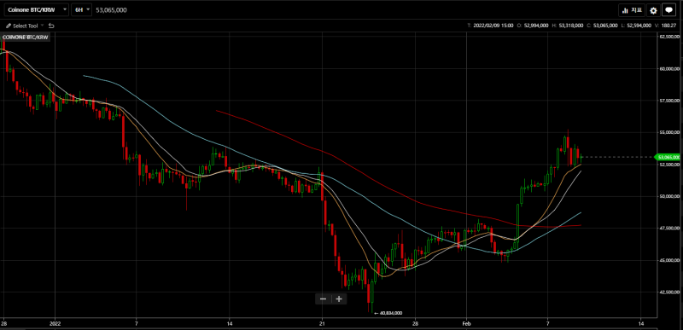Undo last drawing with the arrow icon
Viewport: 683px width, 330px height.
(x=51, y=26)
